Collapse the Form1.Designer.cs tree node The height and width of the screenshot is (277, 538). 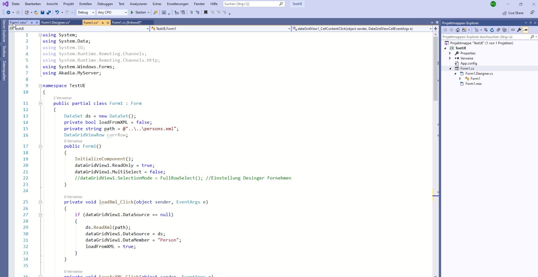(x=455, y=73)
